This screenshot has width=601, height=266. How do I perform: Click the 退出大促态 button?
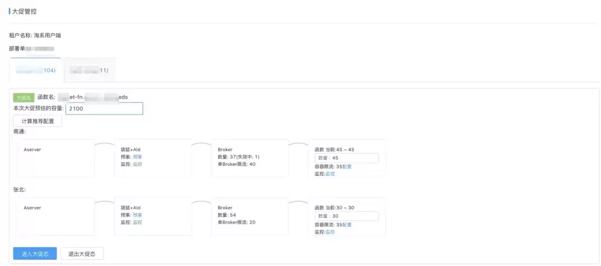point(82,254)
